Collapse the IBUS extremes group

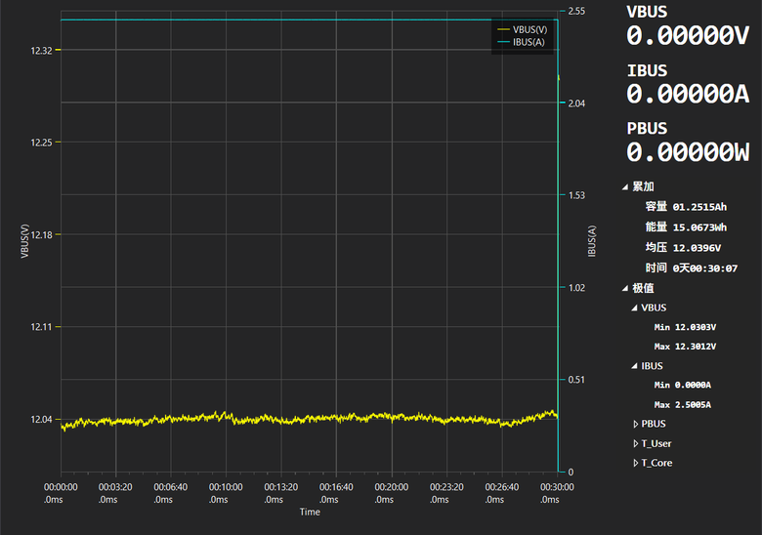(634, 366)
